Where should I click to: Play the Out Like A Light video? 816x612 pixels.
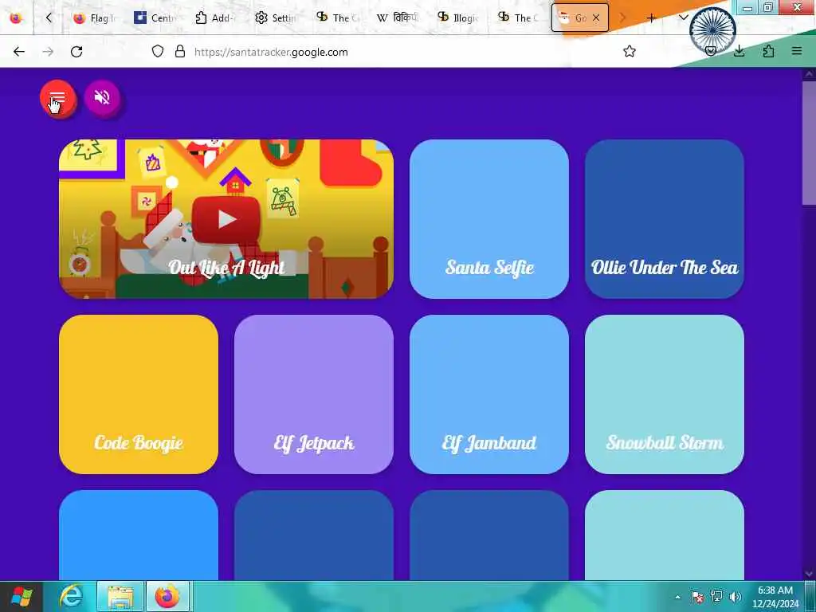[226, 219]
